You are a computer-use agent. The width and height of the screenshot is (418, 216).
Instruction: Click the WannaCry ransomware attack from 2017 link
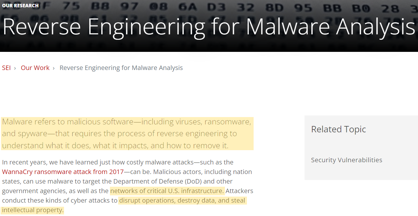point(63,172)
